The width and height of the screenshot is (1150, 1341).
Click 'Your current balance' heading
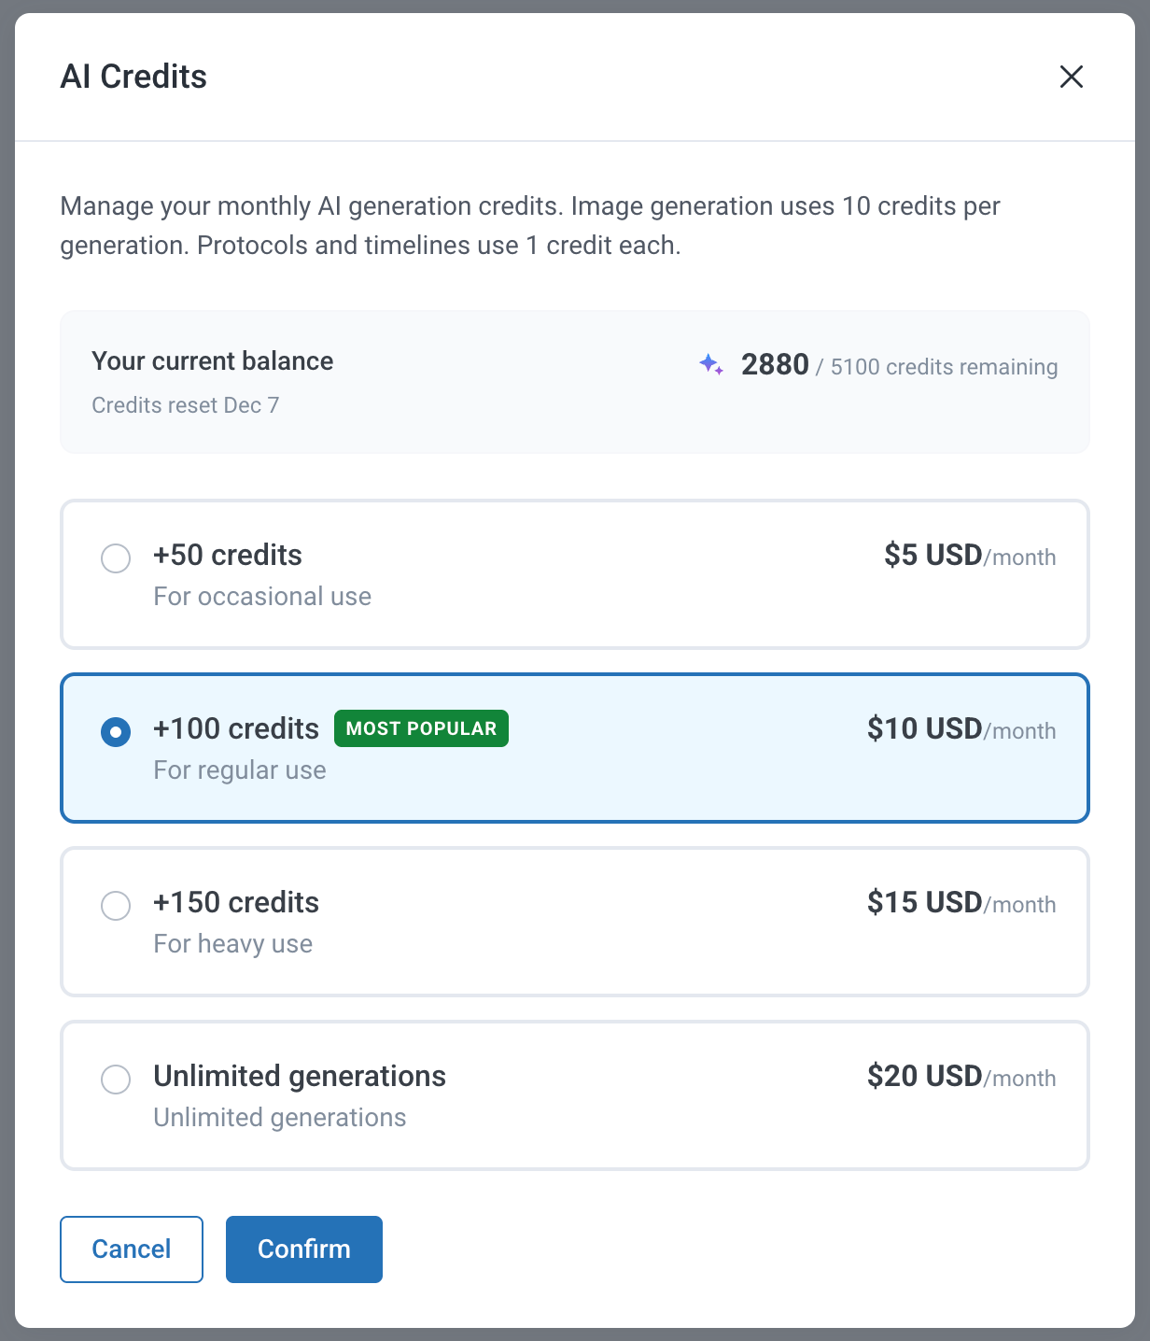212,361
